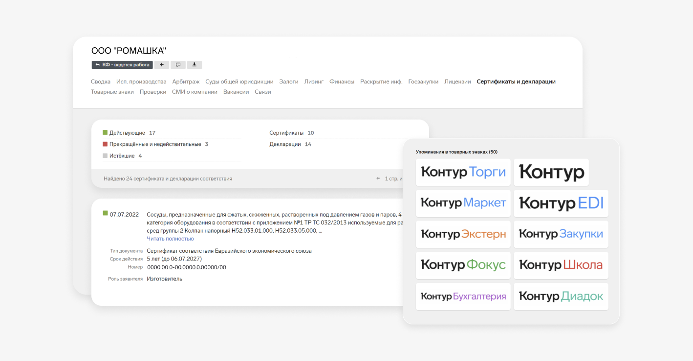The width and height of the screenshot is (693, 361).
Task: Click the company name ООО "РОМАШКА"
Action: [x=129, y=51]
